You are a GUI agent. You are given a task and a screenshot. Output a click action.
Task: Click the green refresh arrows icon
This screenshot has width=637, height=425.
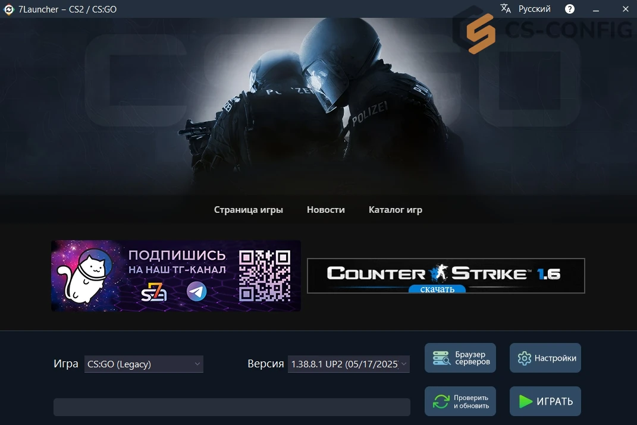440,401
